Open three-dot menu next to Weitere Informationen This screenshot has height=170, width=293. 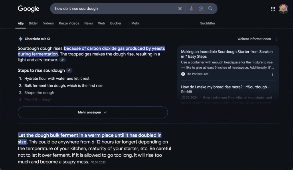click(x=277, y=39)
